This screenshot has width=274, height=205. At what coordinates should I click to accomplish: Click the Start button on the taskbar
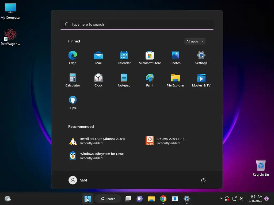click(87, 199)
